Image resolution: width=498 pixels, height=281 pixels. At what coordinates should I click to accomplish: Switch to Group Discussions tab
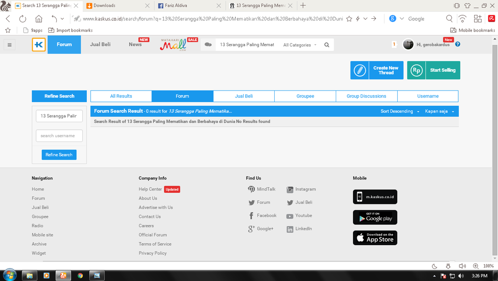coord(366,96)
